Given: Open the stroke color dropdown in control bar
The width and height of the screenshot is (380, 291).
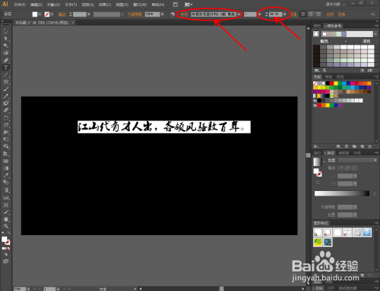Looking at the screenshot, I should click(52, 14).
